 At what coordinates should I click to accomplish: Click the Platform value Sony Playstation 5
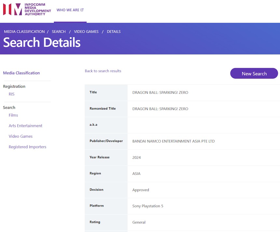(x=148, y=206)
